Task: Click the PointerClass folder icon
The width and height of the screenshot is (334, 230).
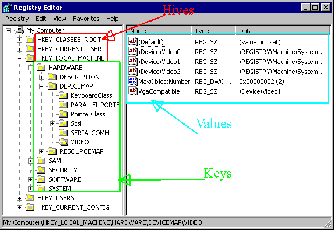Action: point(64,114)
